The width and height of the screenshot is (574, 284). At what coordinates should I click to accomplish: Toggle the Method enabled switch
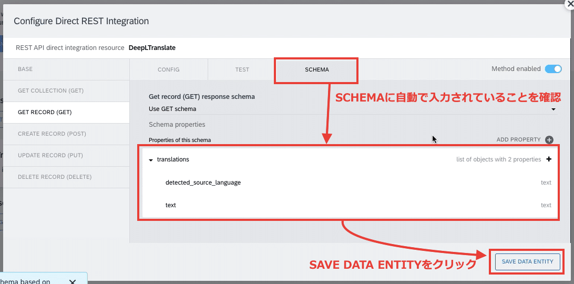click(x=553, y=69)
